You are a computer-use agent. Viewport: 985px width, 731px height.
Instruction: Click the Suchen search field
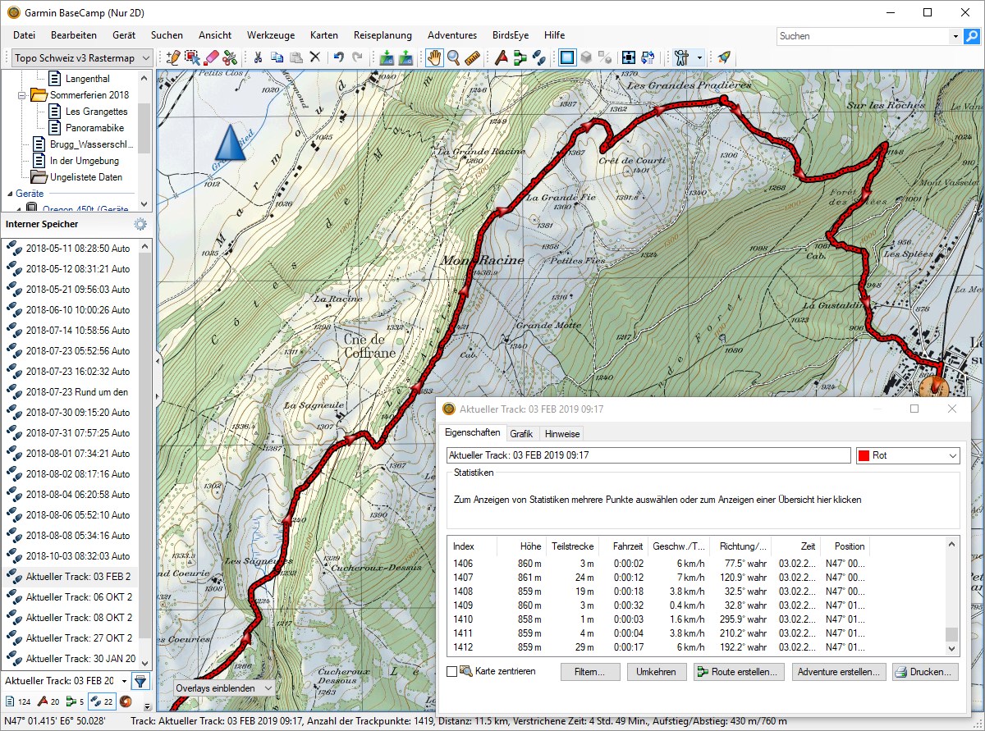pos(863,36)
